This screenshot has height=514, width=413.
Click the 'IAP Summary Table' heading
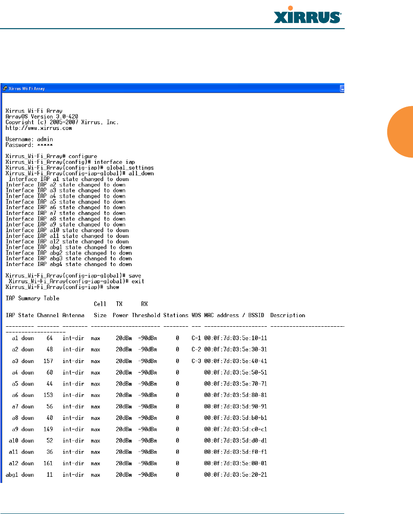(32, 298)
